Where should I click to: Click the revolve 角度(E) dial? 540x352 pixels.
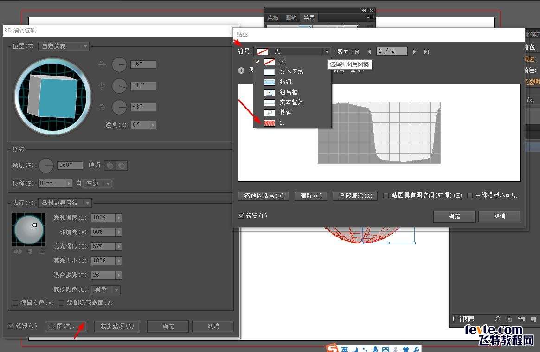(x=46, y=166)
